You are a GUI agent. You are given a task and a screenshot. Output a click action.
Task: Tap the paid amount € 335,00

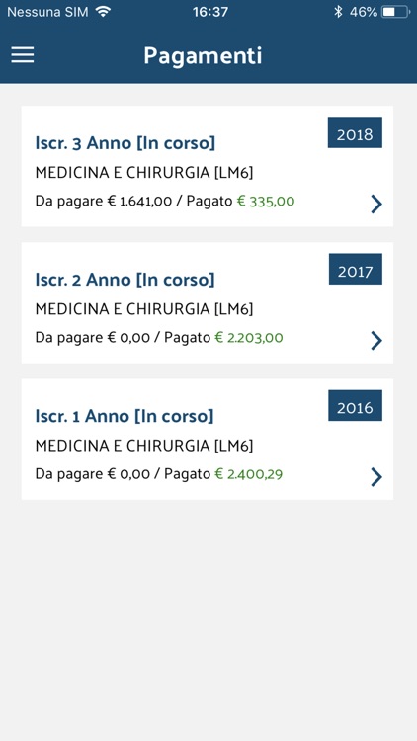tap(266, 202)
